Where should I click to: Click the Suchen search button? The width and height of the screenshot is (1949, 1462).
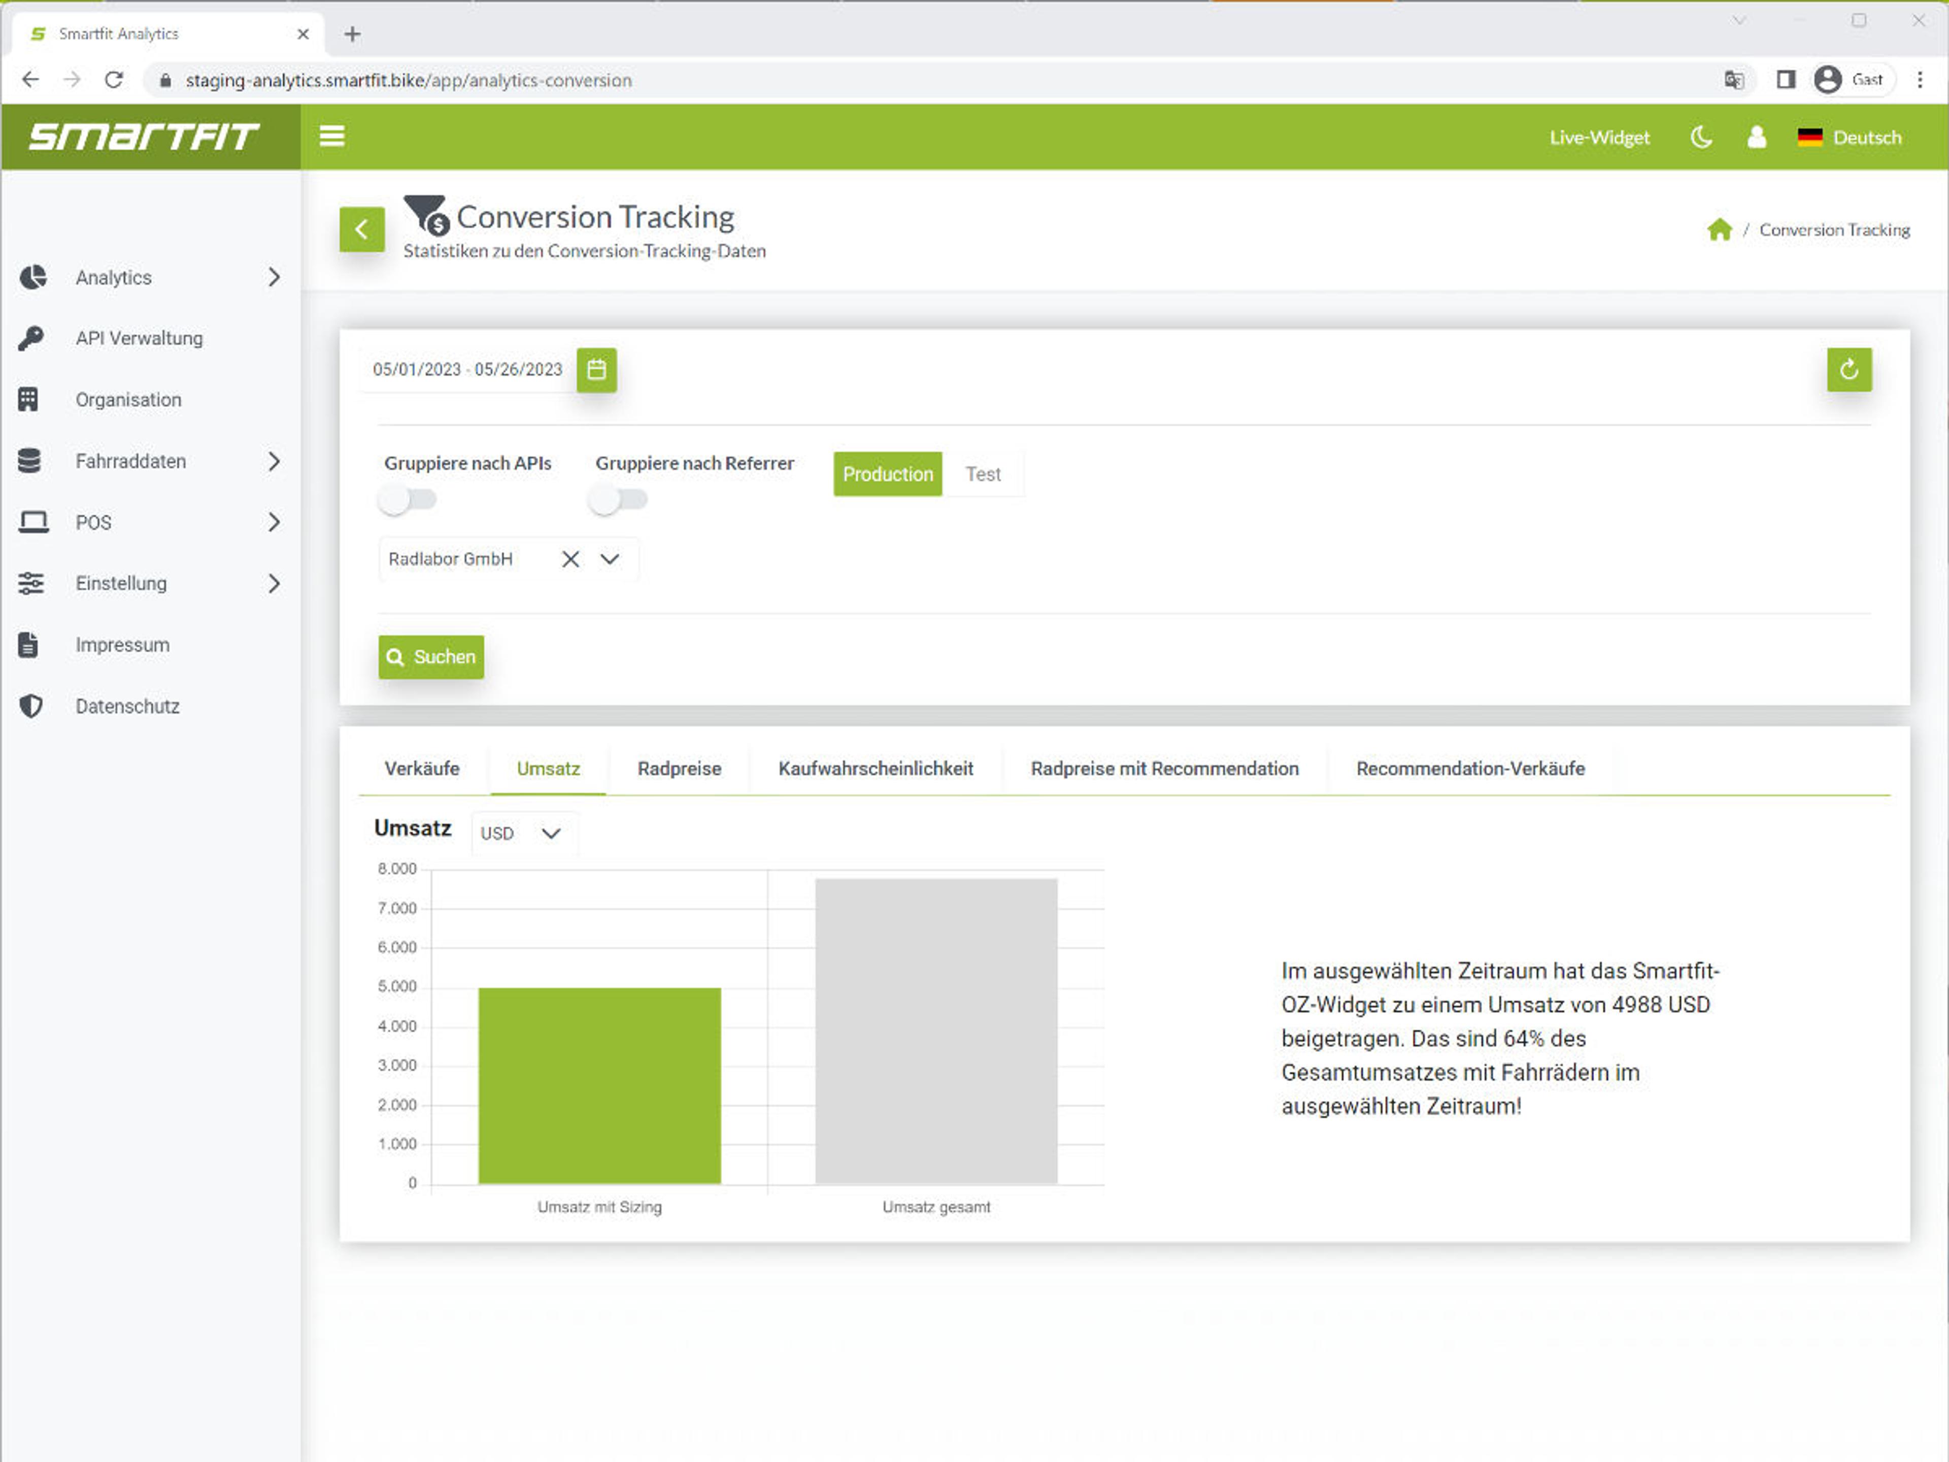point(431,656)
